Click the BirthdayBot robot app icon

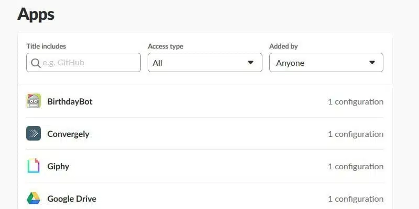click(34, 101)
